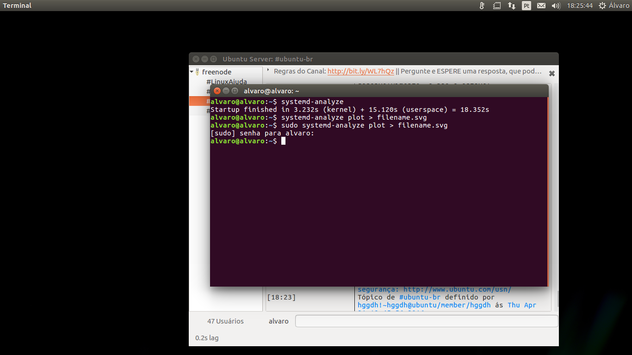The image size is (632, 355).
Task: Click the Terminal application name in top panel
Action: pyautogui.click(x=17, y=6)
